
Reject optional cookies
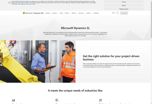click(x=124, y=5)
